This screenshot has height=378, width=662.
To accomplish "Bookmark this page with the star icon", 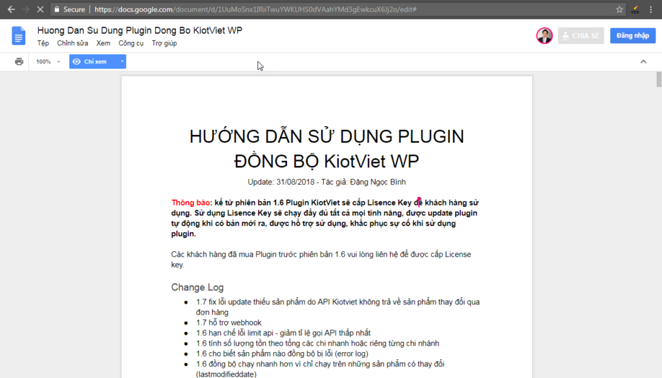I will pos(619,9).
